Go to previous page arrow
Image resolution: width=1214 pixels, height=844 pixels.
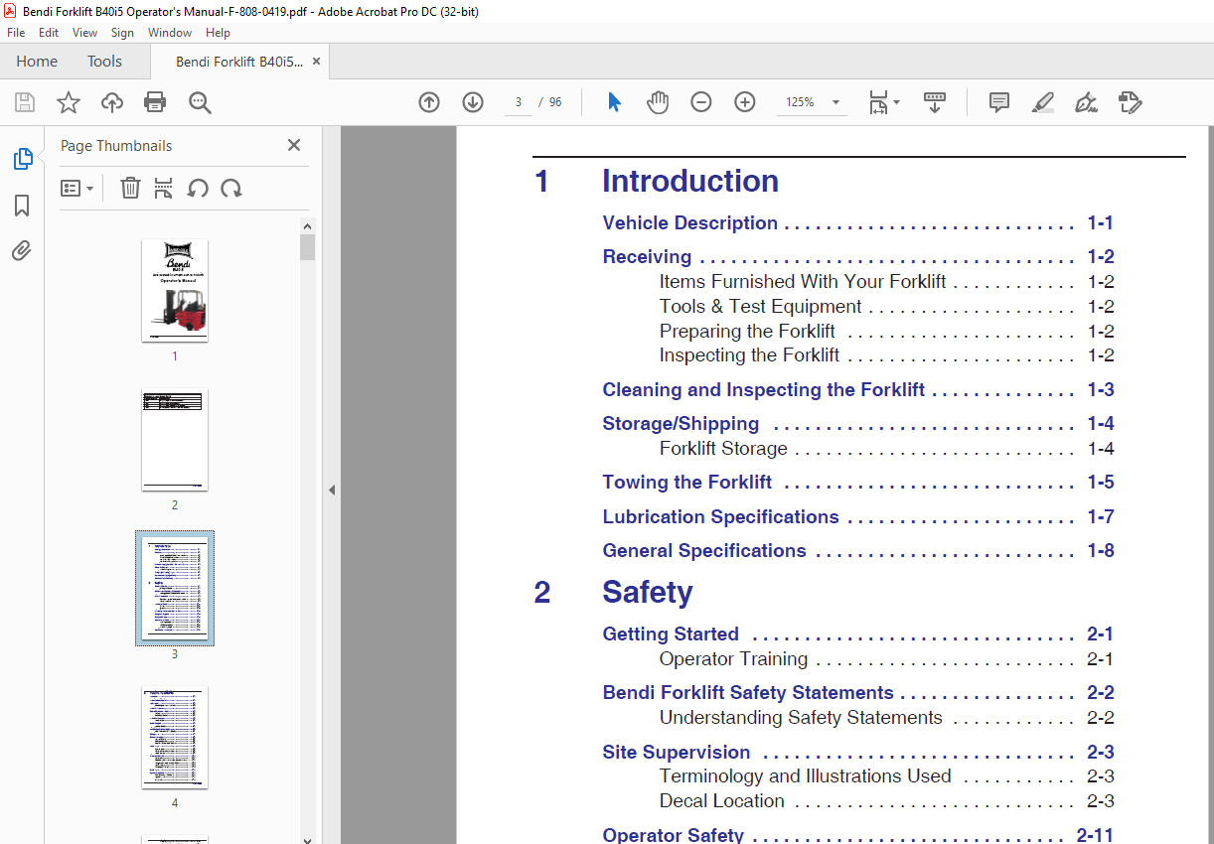(x=429, y=102)
